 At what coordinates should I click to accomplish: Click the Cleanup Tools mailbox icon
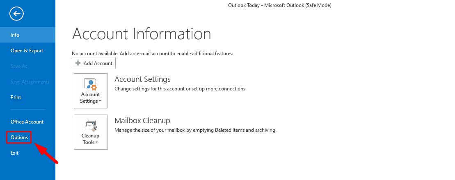click(x=91, y=126)
